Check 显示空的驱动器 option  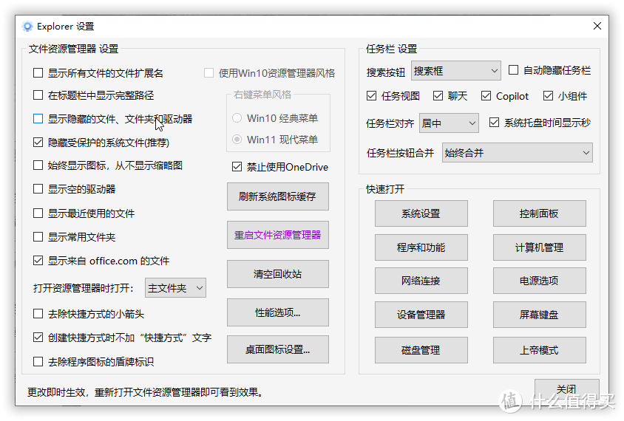(x=38, y=189)
